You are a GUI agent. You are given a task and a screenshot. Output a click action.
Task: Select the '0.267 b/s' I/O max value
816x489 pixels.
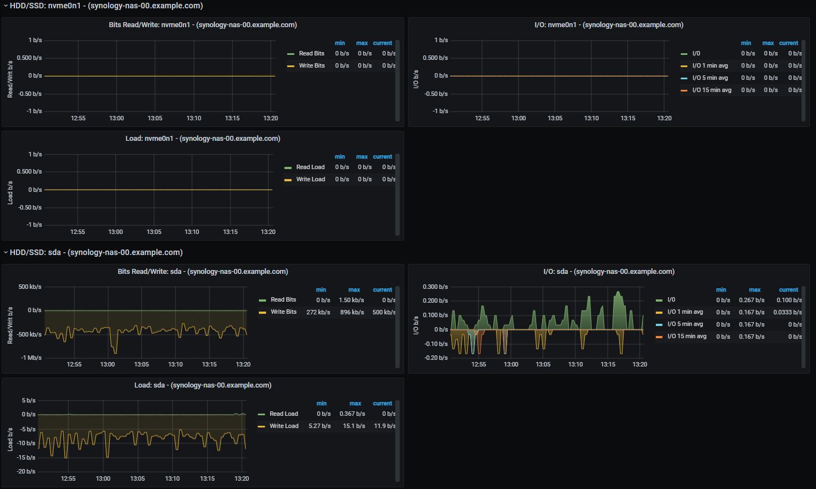tap(752, 300)
